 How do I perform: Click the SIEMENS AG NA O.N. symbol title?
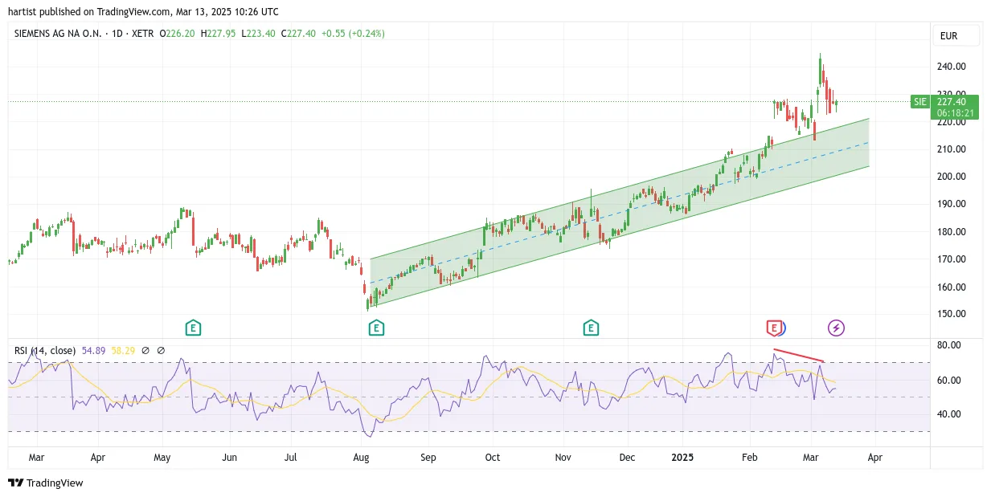pos(58,34)
